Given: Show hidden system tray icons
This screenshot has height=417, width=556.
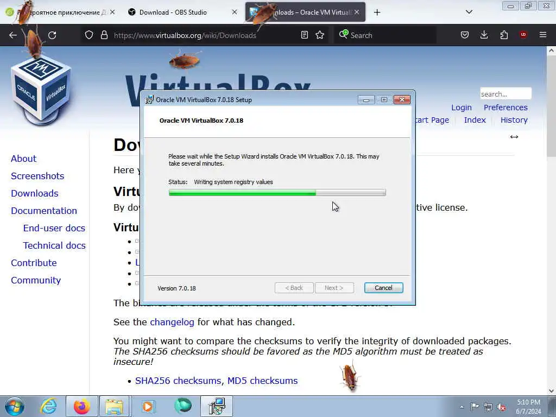Looking at the screenshot, I should 462,407.
